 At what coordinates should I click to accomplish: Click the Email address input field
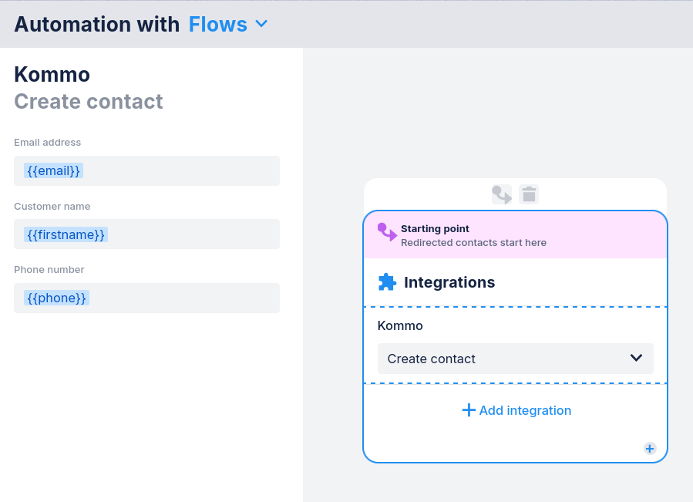[146, 170]
